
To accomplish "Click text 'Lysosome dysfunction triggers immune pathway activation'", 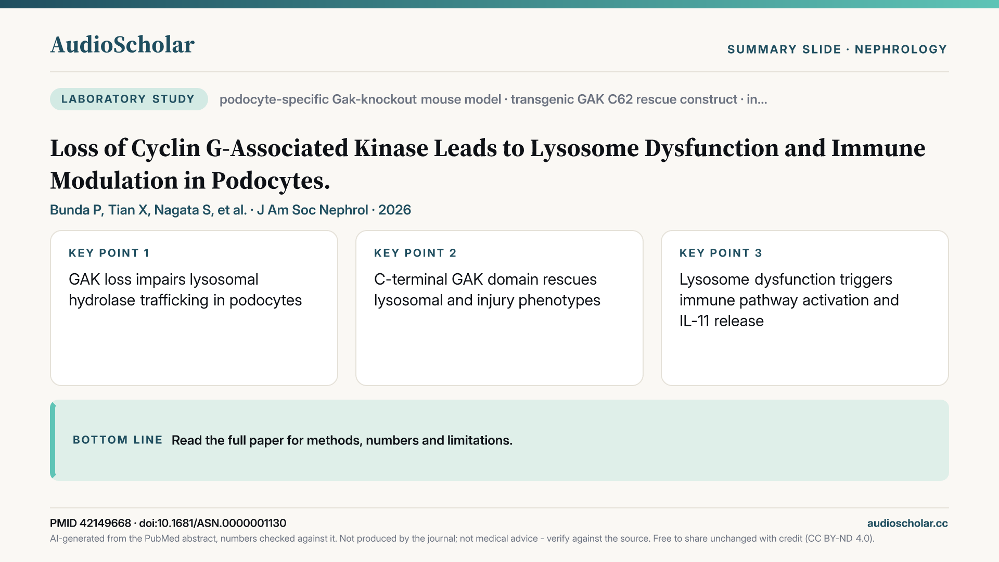I will click(789, 300).
